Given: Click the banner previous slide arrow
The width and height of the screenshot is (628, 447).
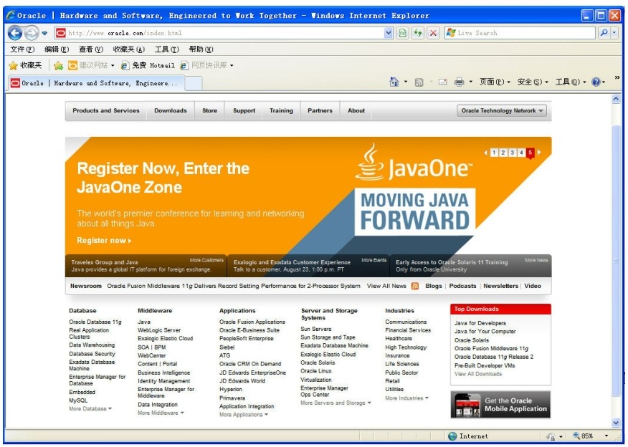Looking at the screenshot, I should pyautogui.click(x=486, y=153).
